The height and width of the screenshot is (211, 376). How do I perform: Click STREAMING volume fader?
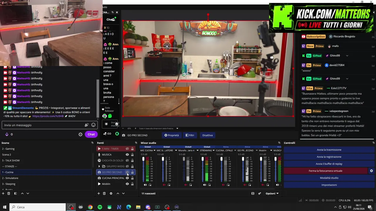pyautogui.click(x=202, y=159)
